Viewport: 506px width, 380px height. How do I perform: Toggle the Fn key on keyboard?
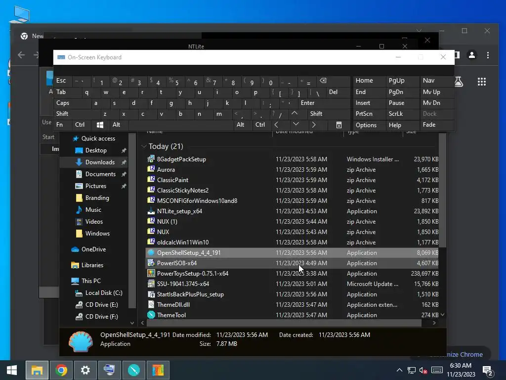(x=63, y=125)
